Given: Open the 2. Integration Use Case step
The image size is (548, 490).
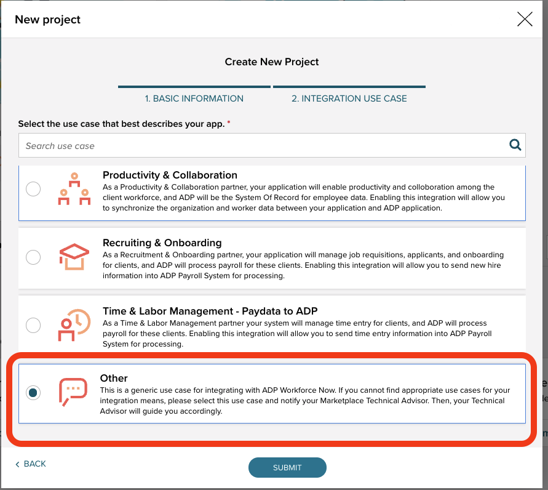Looking at the screenshot, I should [x=349, y=98].
